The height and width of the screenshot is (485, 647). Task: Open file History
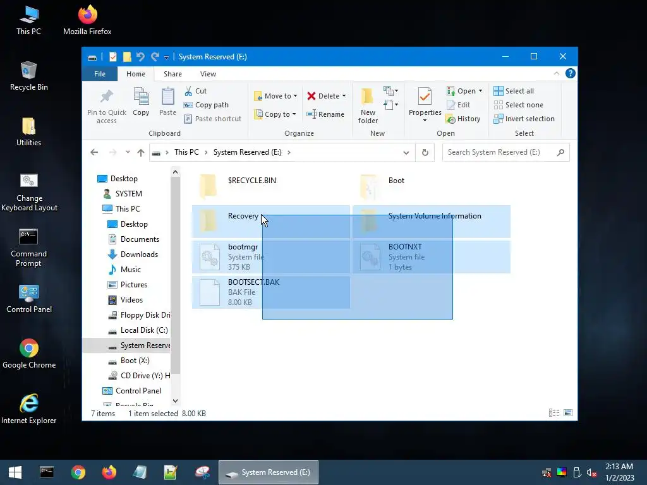[463, 119]
